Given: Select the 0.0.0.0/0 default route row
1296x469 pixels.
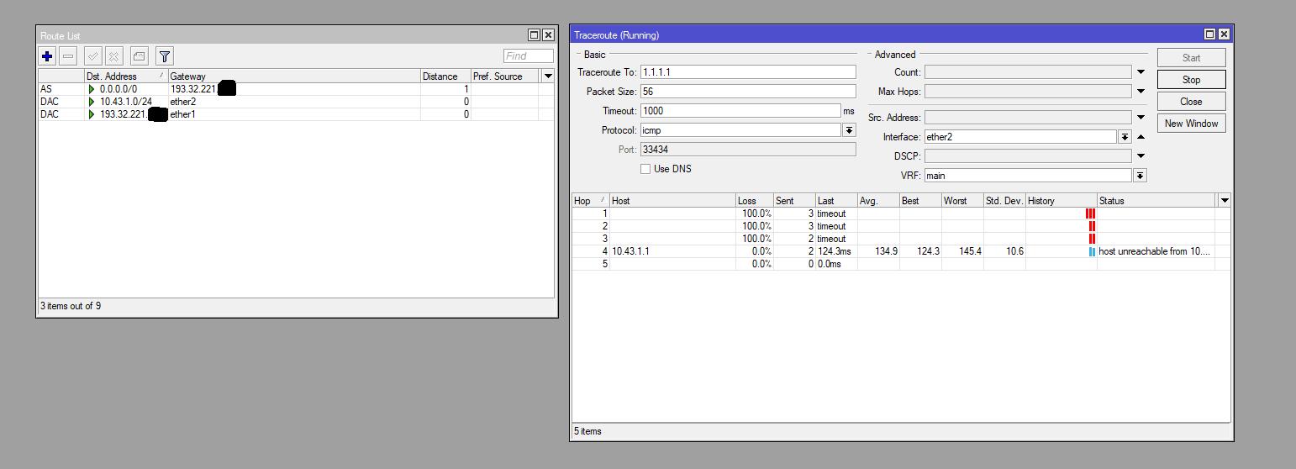Looking at the screenshot, I should point(296,88).
